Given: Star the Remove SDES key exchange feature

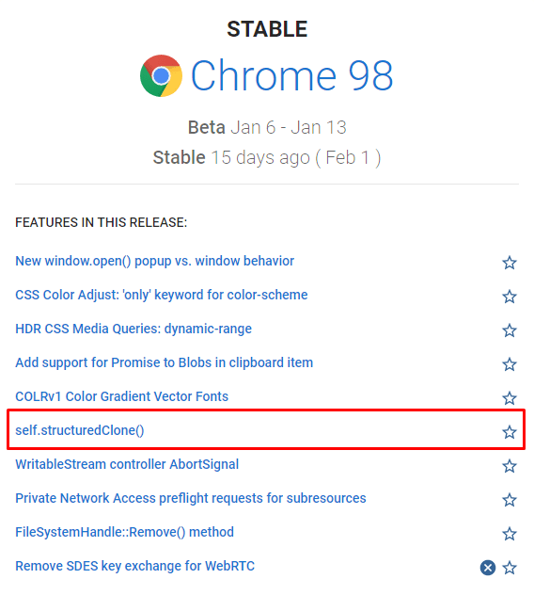Looking at the screenshot, I should (510, 568).
